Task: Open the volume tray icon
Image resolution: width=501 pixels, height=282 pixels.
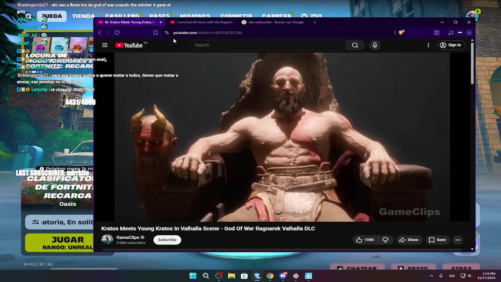Action: [x=469, y=276]
